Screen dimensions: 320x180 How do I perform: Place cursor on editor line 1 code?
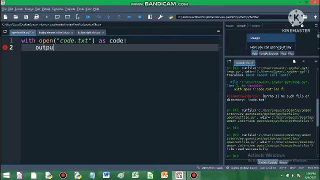point(73,40)
